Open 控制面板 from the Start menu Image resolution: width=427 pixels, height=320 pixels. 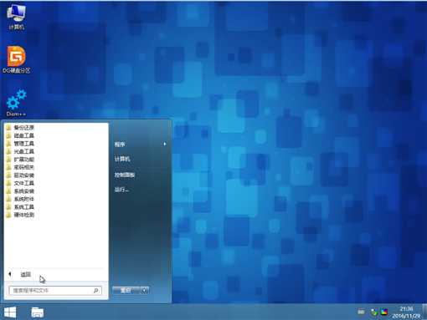click(x=125, y=175)
